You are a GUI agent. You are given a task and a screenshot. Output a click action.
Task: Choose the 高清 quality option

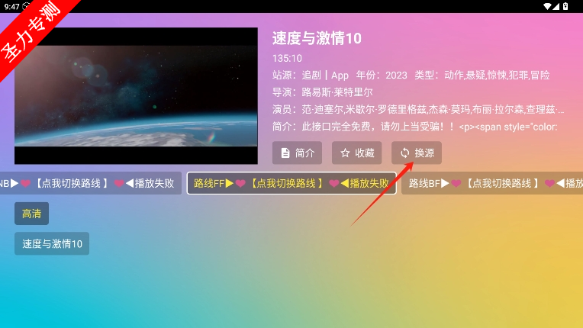click(31, 214)
